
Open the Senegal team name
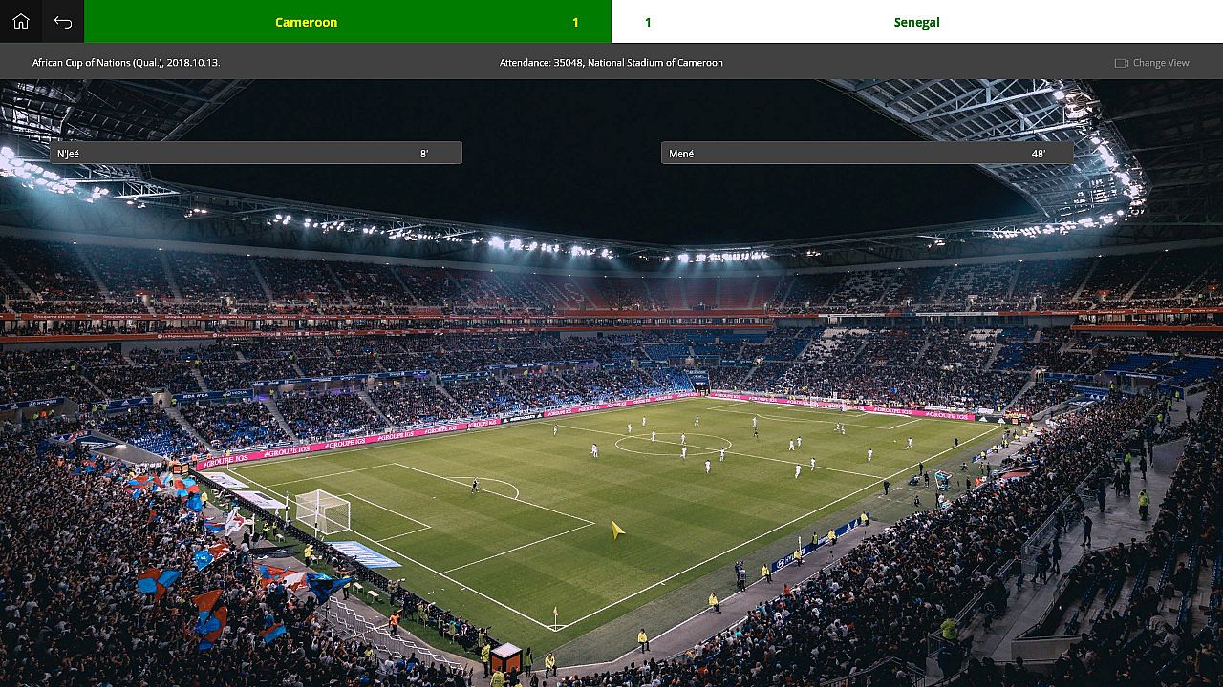[x=917, y=22]
